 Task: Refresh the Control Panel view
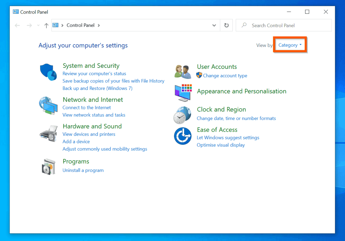[226, 25]
